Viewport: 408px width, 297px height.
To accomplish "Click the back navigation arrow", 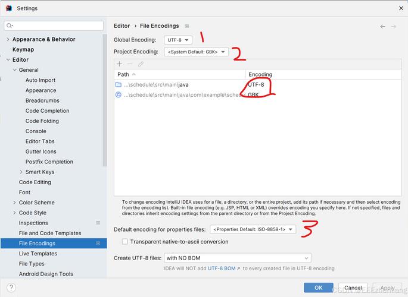I will tap(383, 26).
